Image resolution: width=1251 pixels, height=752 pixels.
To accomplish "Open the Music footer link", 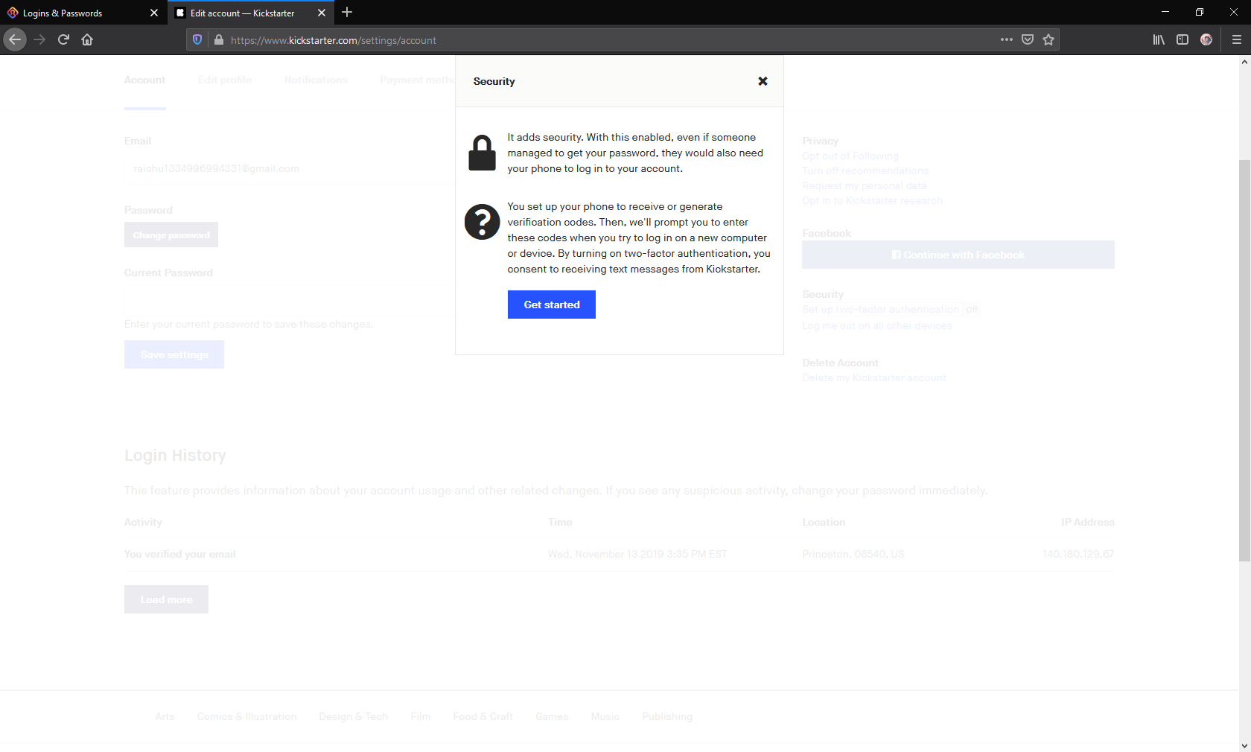I will (x=605, y=716).
